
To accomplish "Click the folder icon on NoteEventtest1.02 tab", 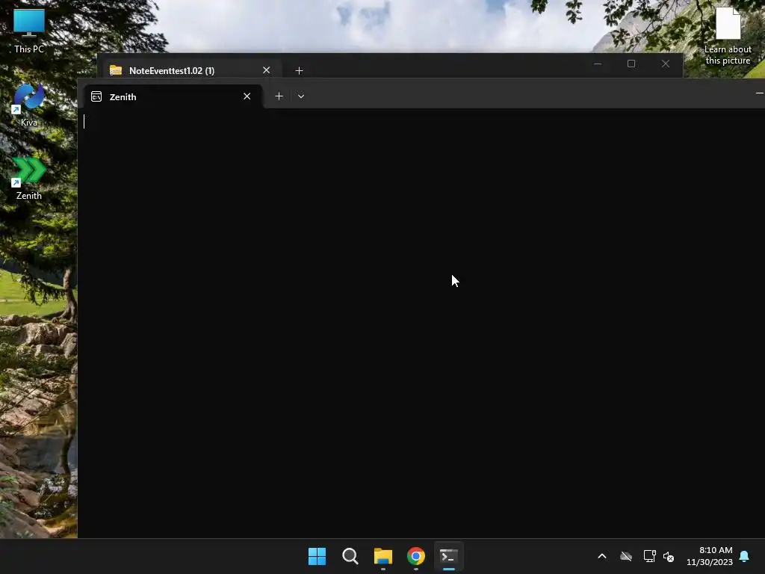I will pyautogui.click(x=116, y=70).
